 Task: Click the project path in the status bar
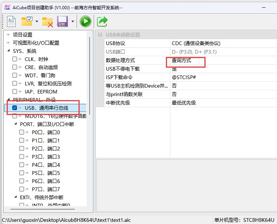click(66, 220)
